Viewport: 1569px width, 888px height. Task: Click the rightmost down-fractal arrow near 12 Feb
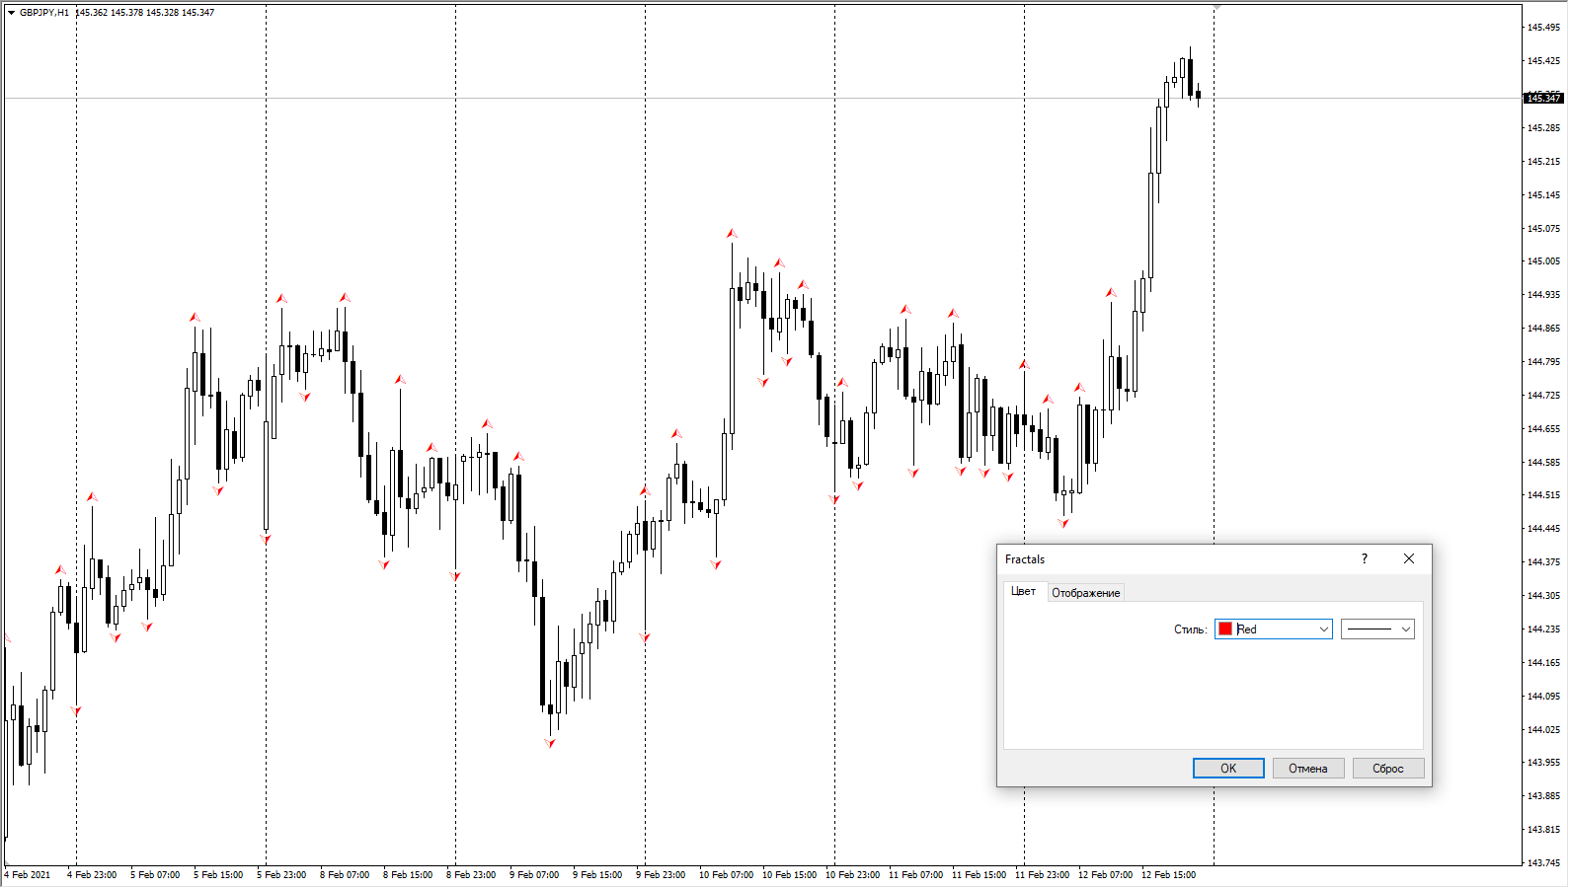coord(1063,523)
